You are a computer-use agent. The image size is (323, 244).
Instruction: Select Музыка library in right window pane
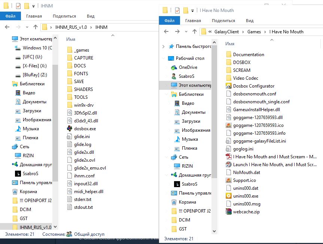(186, 139)
